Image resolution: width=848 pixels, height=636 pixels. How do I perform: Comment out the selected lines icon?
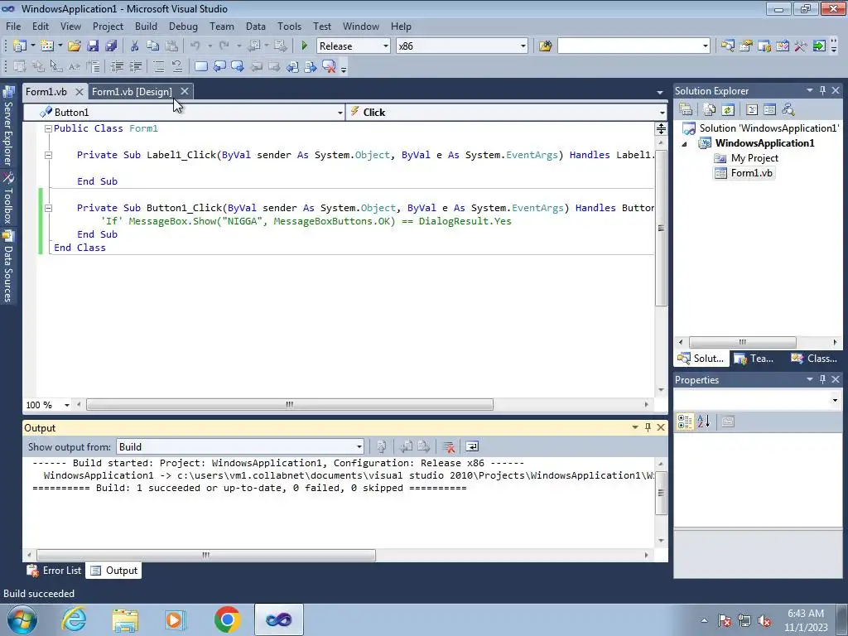click(158, 66)
